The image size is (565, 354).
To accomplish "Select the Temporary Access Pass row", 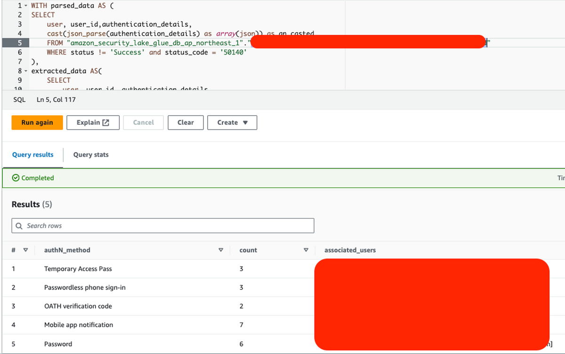I will click(78, 269).
